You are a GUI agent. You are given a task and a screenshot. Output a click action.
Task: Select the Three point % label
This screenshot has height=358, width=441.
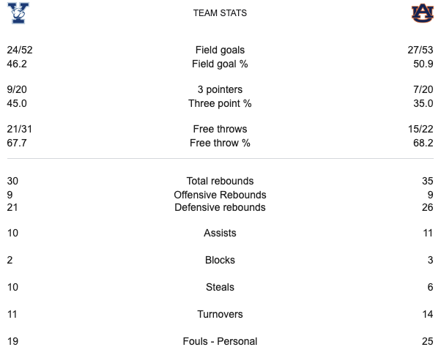(220, 103)
